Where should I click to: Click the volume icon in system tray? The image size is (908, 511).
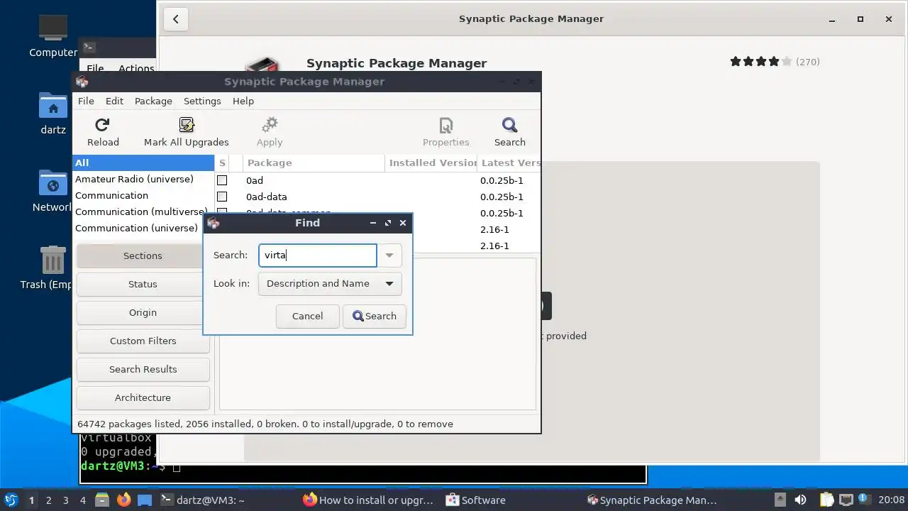pos(800,500)
